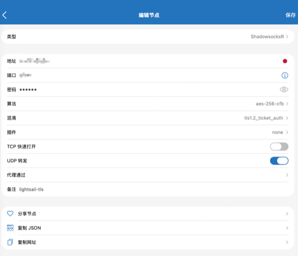This screenshot has height=256, width=298.
Task: Click the copy URL clipboard icon
Action: [x=10, y=242]
